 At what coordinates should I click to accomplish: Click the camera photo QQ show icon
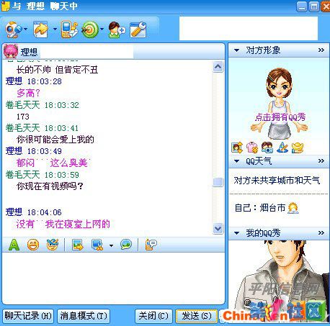(x=267, y=148)
